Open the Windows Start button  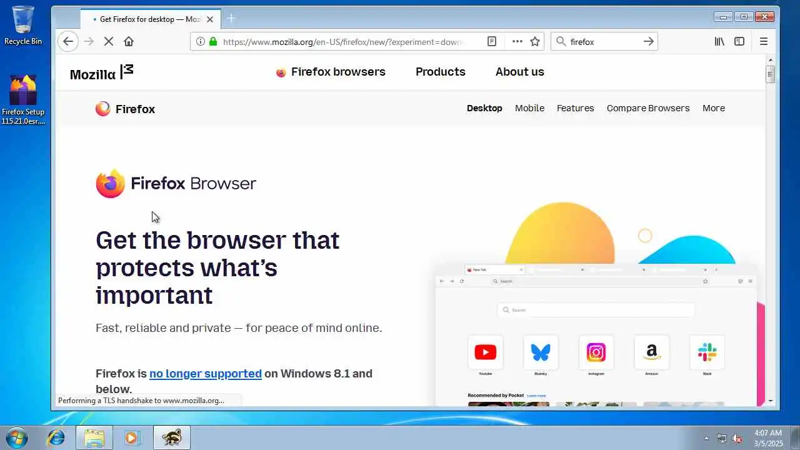[x=17, y=437]
